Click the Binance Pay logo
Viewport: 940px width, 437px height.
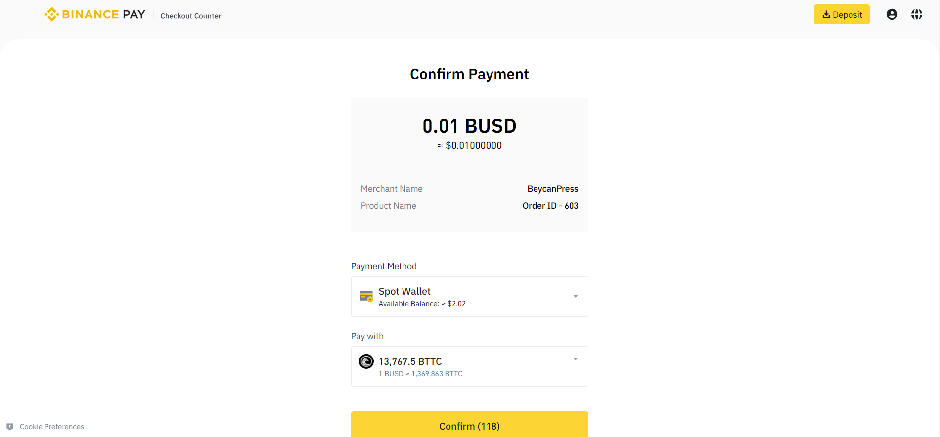click(x=95, y=14)
